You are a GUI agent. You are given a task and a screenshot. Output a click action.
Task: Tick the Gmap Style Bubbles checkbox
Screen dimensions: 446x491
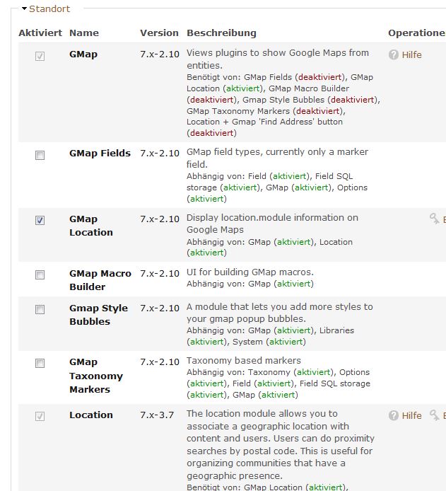pos(40,309)
